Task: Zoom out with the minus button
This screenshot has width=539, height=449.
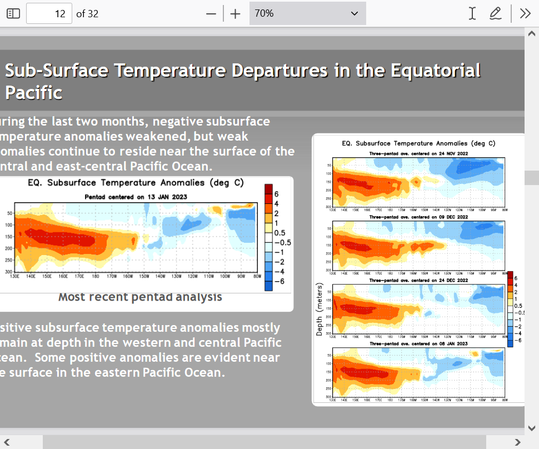Action: 211,14
